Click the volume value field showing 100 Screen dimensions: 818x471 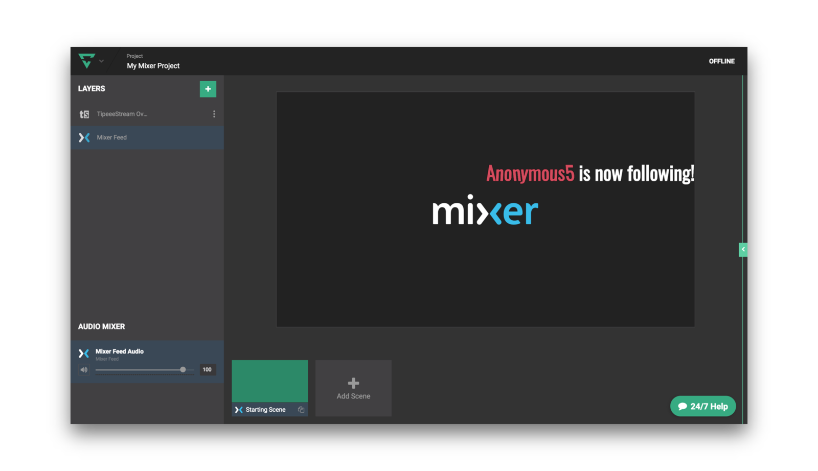tap(207, 370)
